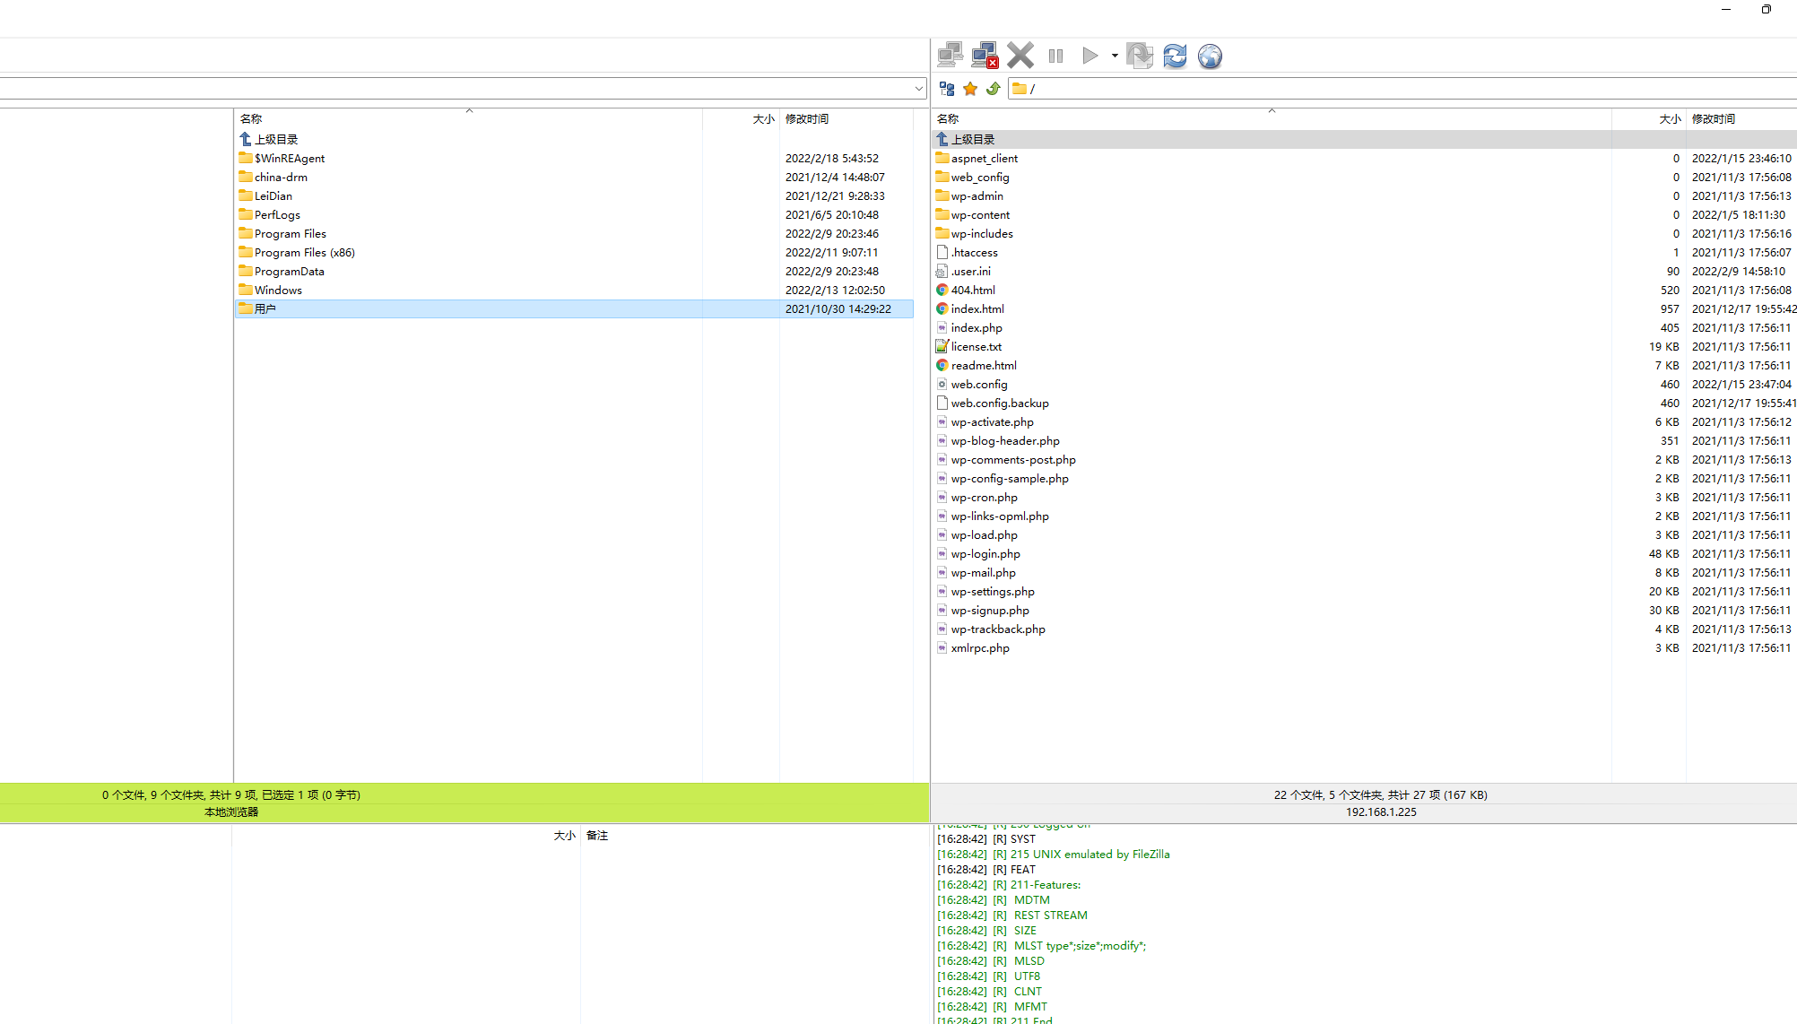Select remote 上级目录 parent entry
The image size is (1797, 1024).
(1364, 139)
